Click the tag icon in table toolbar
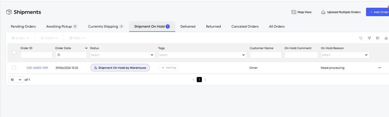Screen dimensions: 389x117 [x=361, y=38]
